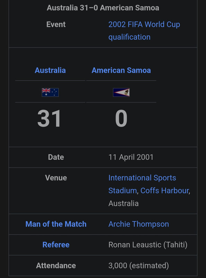Click the Venue row label

pos(56,178)
